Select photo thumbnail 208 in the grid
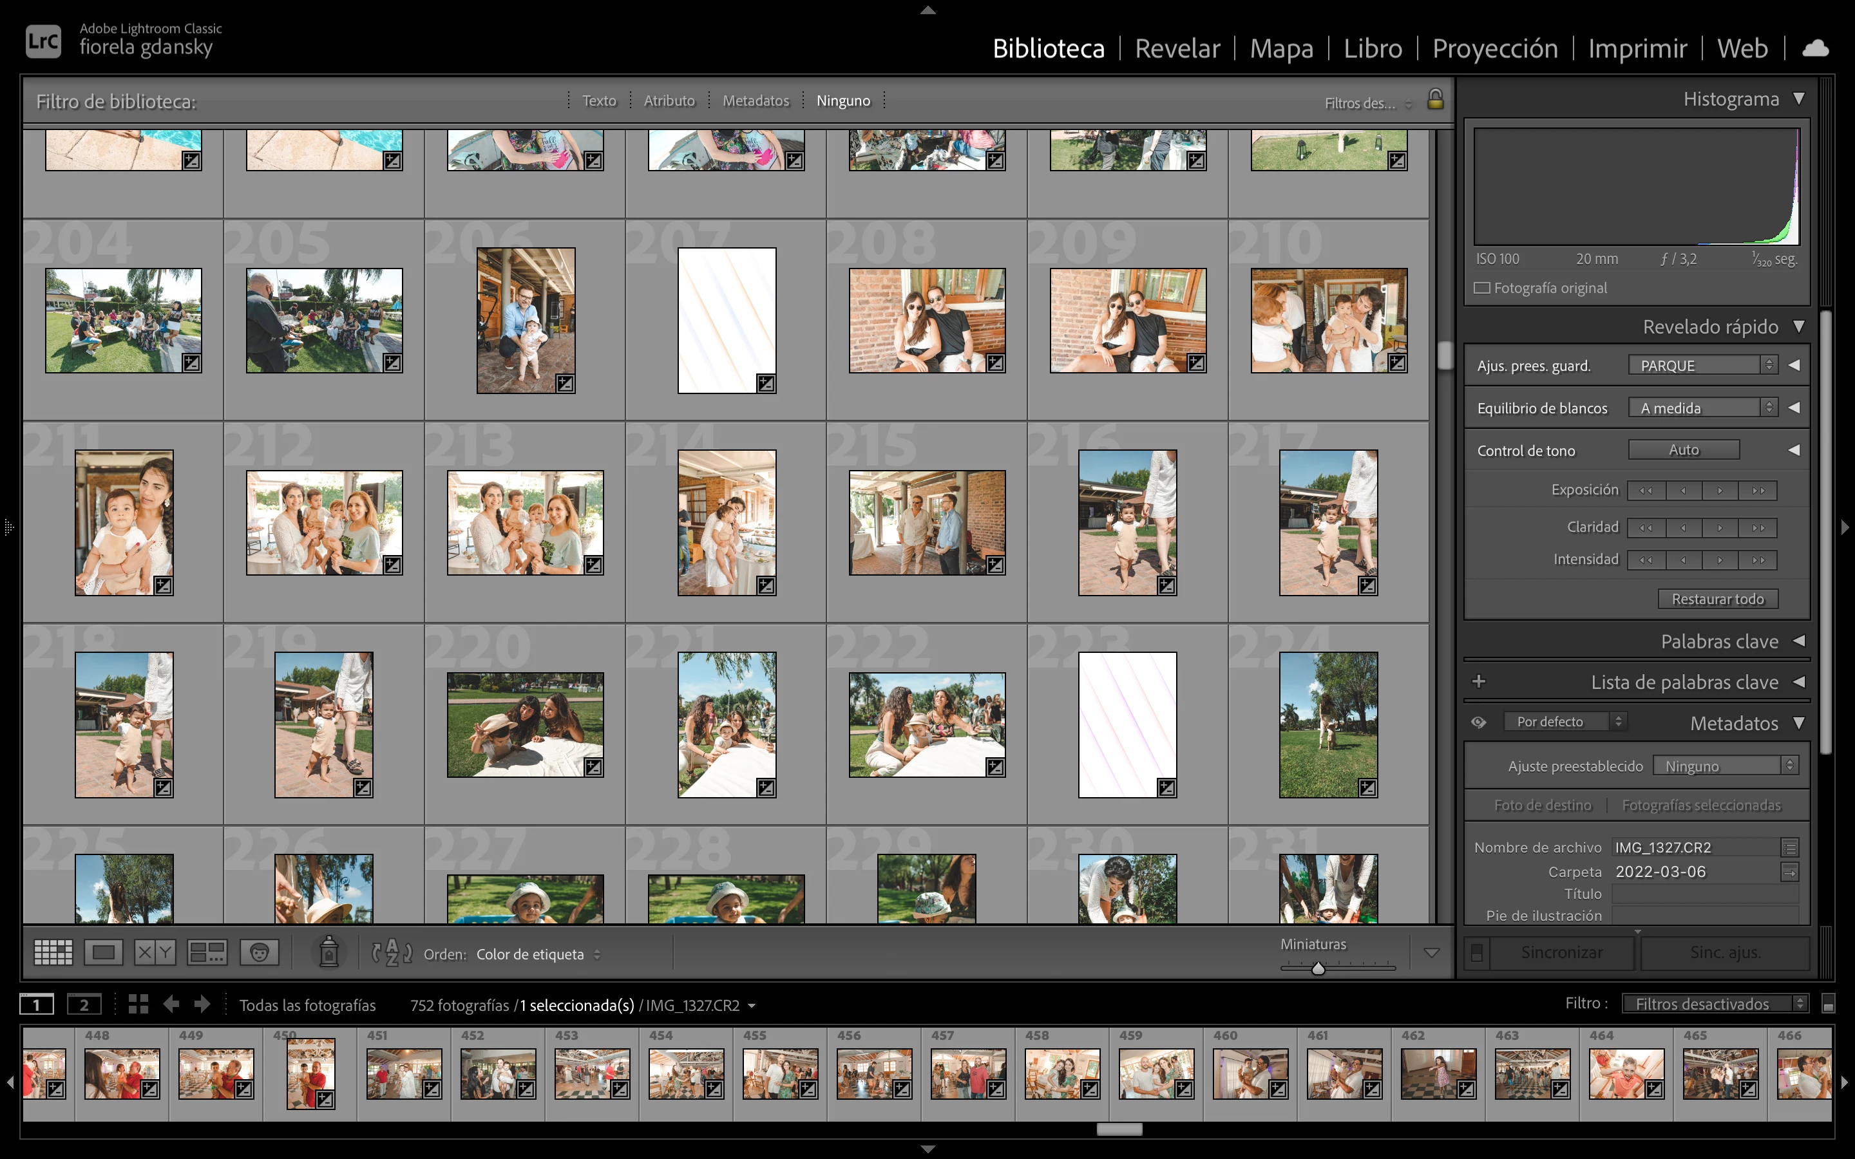This screenshot has height=1159, width=1855. click(927, 321)
